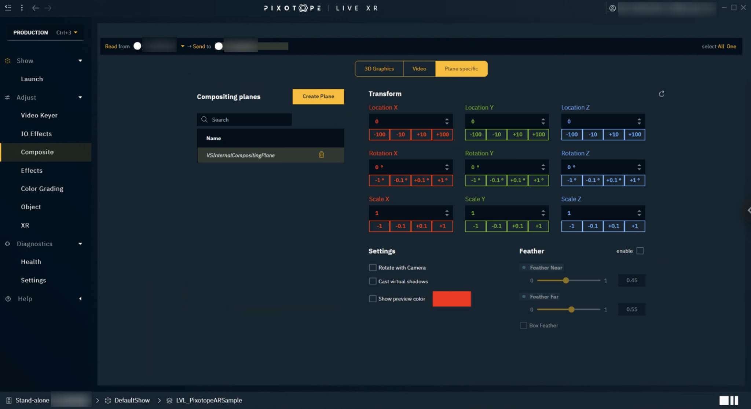Collapse the Show section in the sidebar
The width and height of the screenshot is (751, 409).
(80, 61)
